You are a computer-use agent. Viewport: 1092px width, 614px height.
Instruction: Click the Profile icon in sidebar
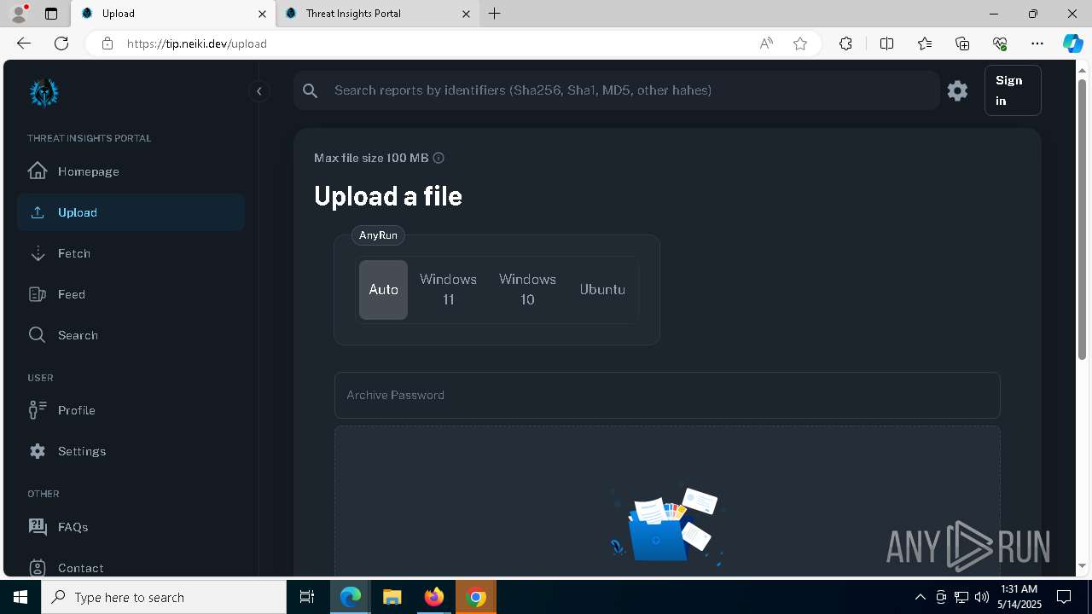(38, 410)
